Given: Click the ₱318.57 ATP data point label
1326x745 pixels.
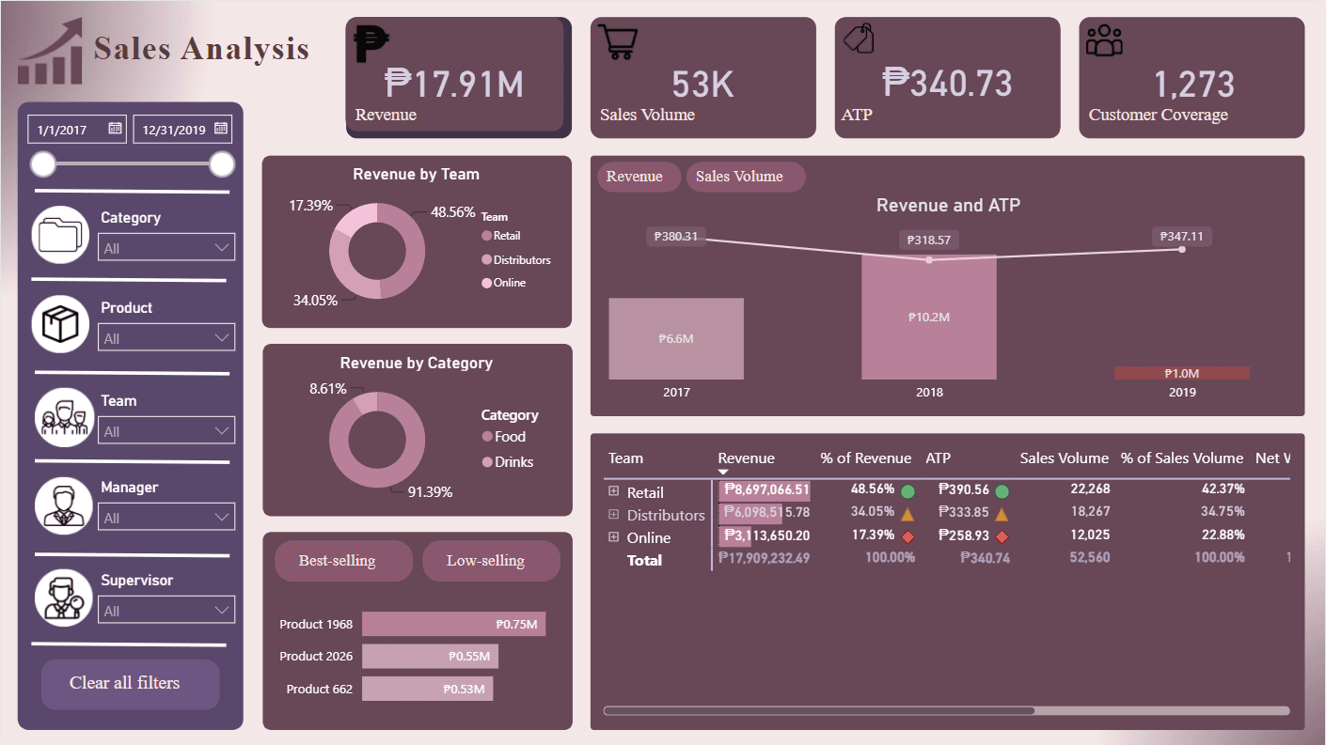Looking at the screenshot, I should pyautogui.click(x=929, y=241).
